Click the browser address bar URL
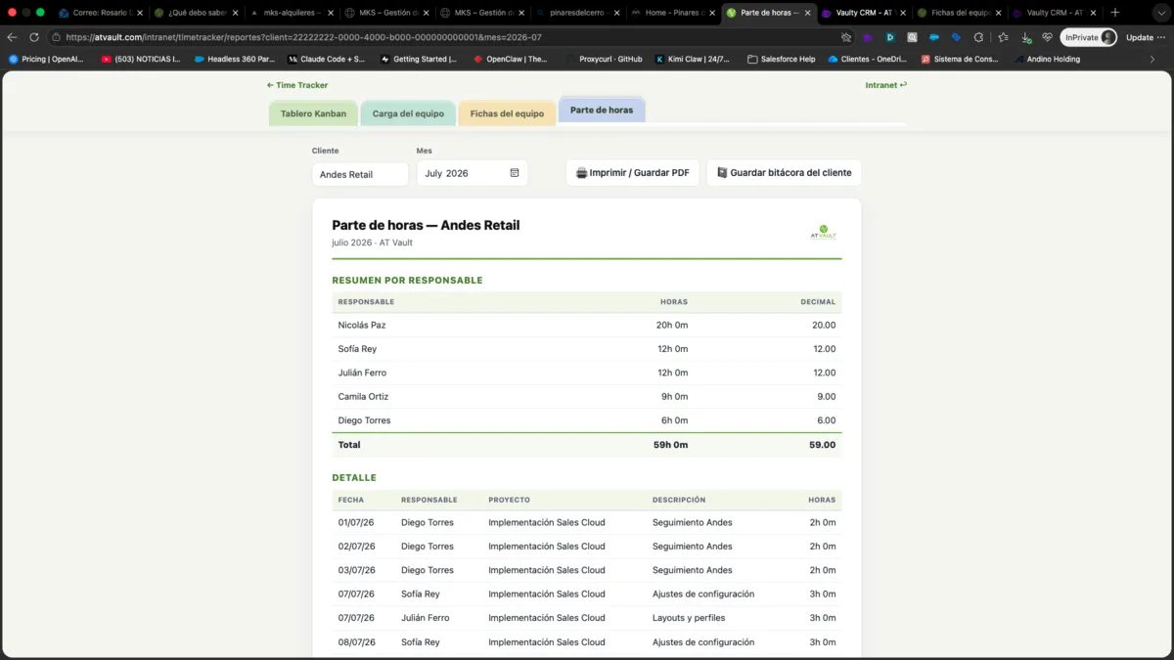This screenshot has height=660, width=1174. 303,37
